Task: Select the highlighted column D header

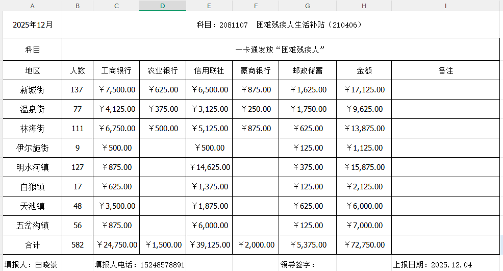Action: click(x=162, y=6)
